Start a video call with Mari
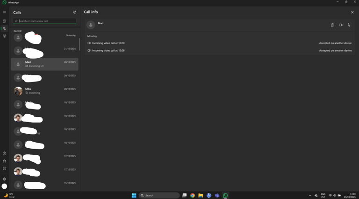 (341, 25)
